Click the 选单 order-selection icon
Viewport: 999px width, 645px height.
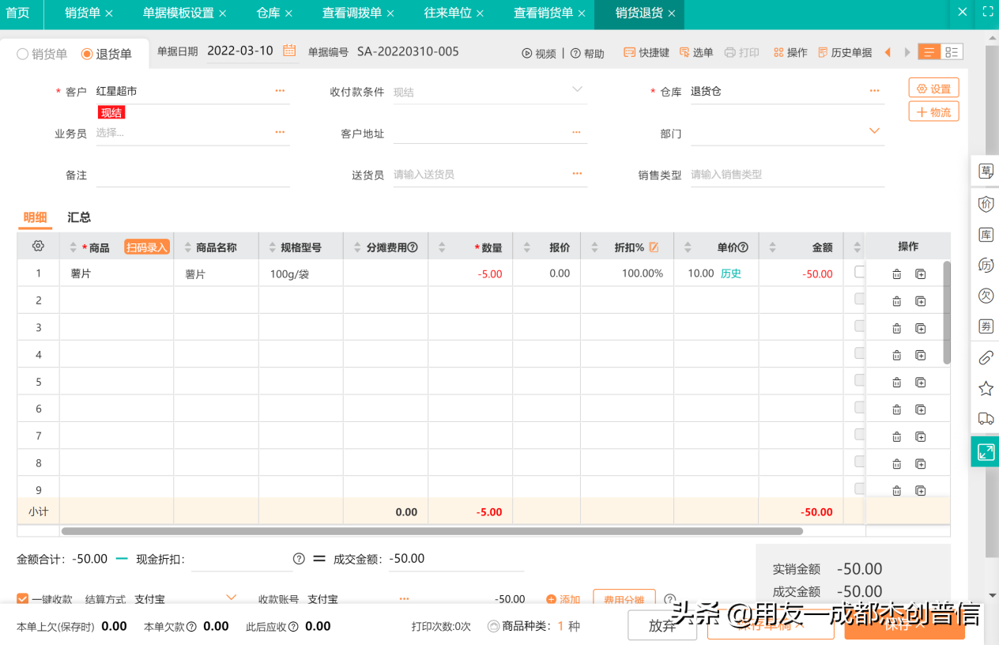pyautogui.click(x=695, y=51)
